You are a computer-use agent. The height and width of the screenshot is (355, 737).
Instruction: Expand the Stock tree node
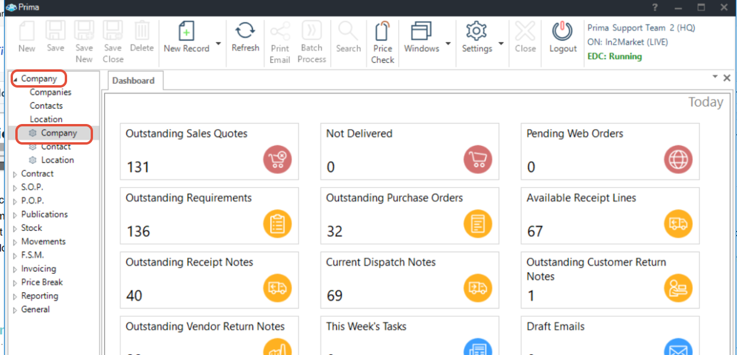pos(15,228)
